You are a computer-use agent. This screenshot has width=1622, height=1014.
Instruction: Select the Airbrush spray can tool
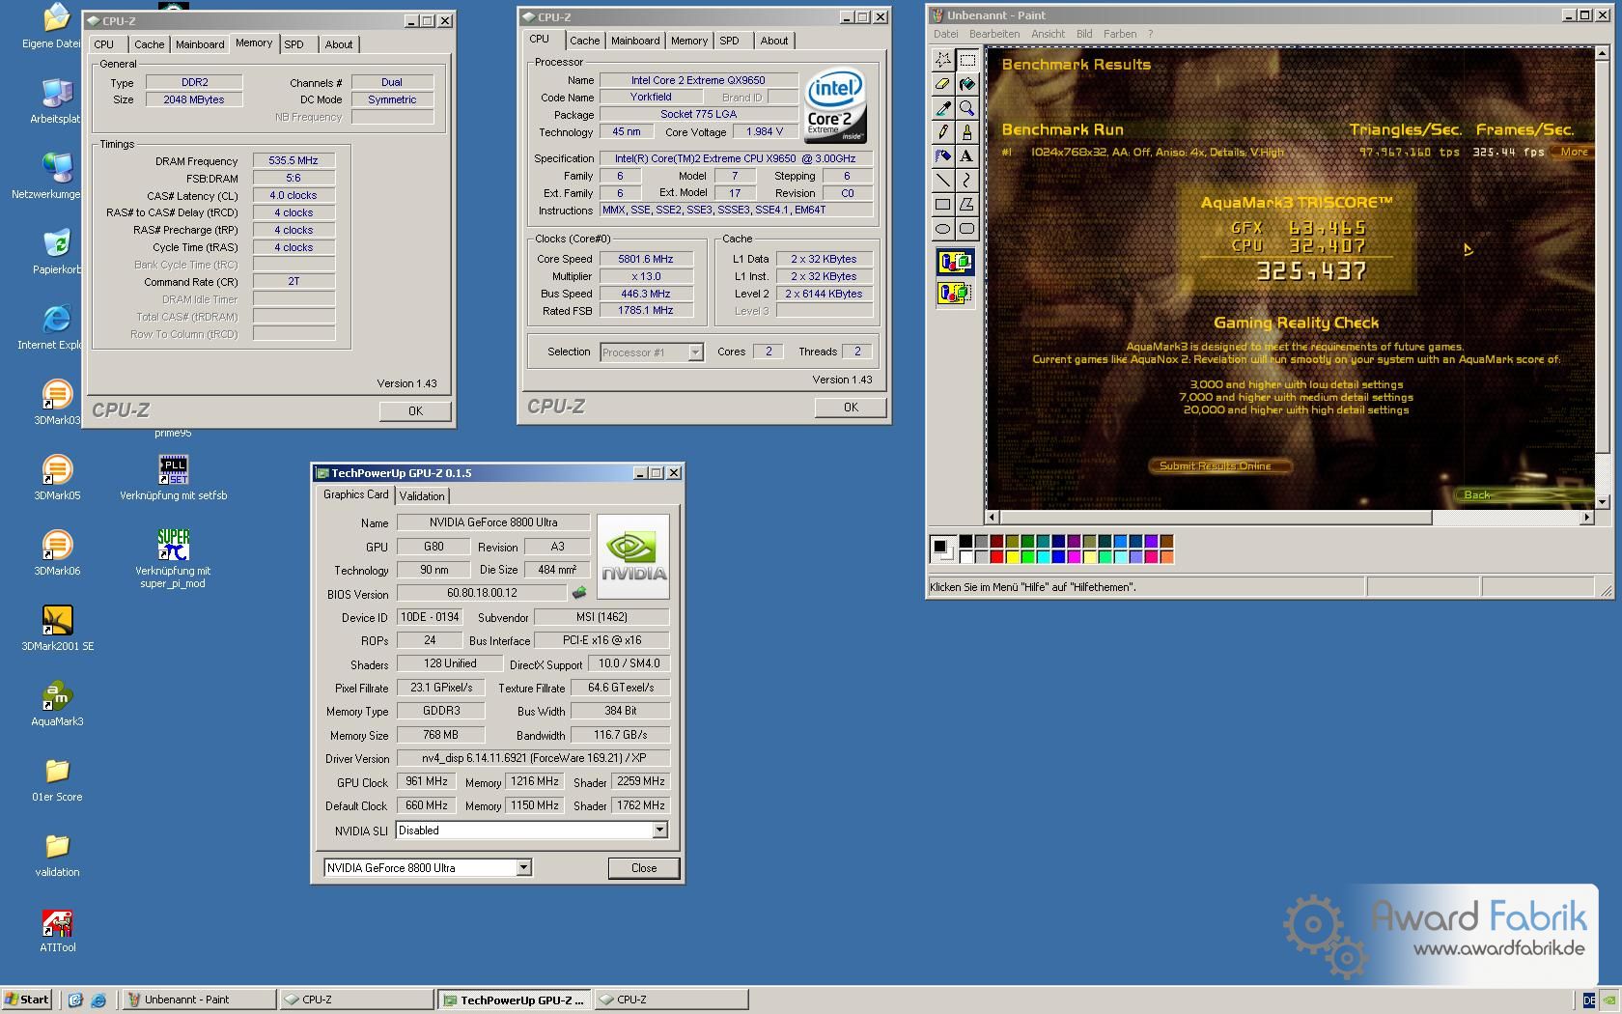[x=942, y=156]
